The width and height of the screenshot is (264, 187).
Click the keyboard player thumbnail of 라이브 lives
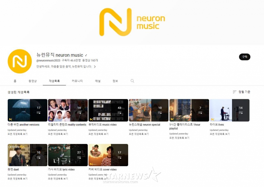[x=230, y=110]
